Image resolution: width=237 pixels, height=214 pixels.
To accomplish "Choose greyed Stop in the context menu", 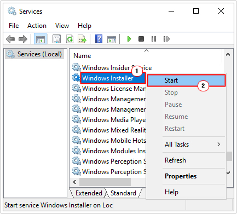I will tap(186, 92).
